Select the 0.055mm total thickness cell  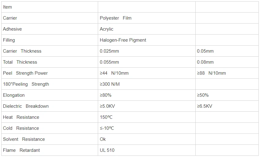pyautogui.click(x=147, y=62)
